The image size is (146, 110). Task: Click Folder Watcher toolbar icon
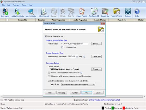coord(117,13)
